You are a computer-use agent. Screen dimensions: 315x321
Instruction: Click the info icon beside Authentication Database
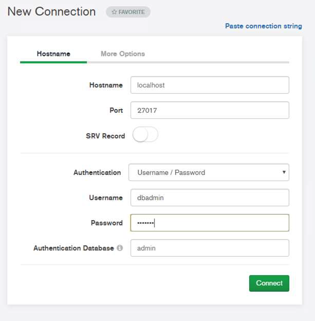click(120, 248)
